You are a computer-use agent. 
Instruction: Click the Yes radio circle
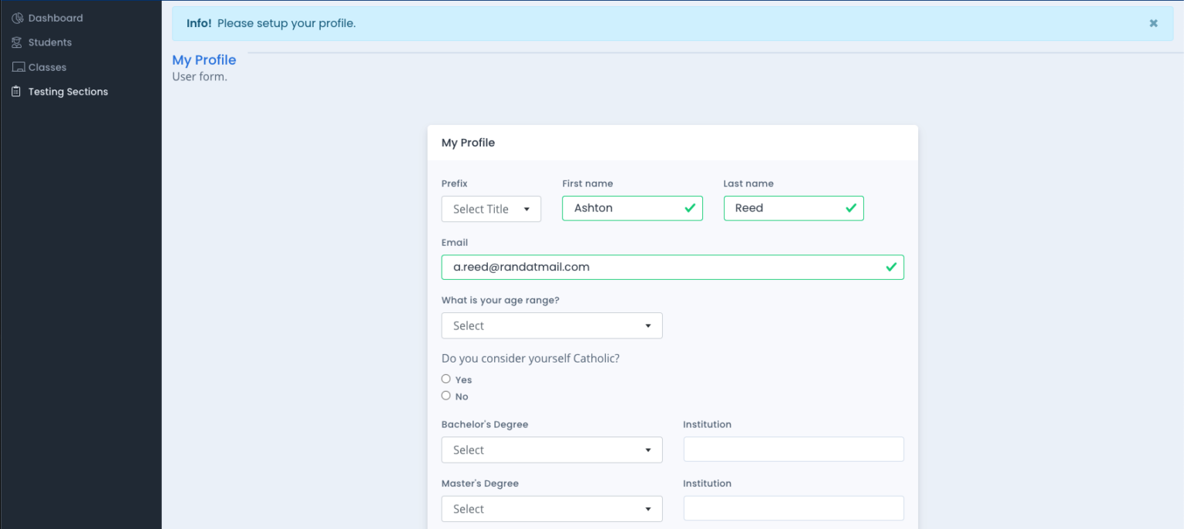pyautogui.click(x=446, y=379)
